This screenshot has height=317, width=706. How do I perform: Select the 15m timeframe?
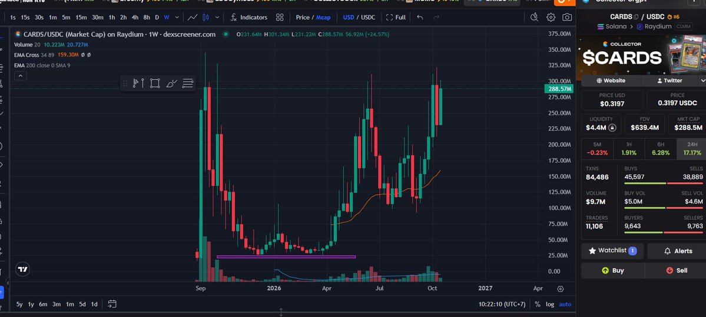pyautogui.click(x=81, y=17)
